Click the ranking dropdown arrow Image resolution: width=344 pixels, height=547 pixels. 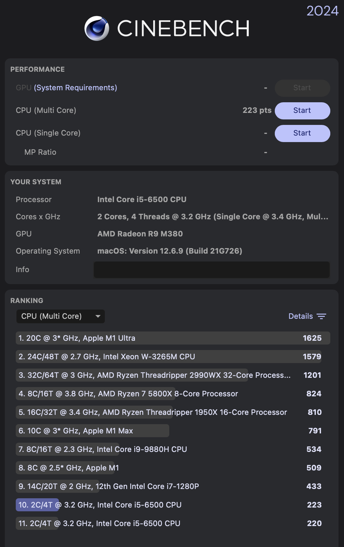click(98, 316)
